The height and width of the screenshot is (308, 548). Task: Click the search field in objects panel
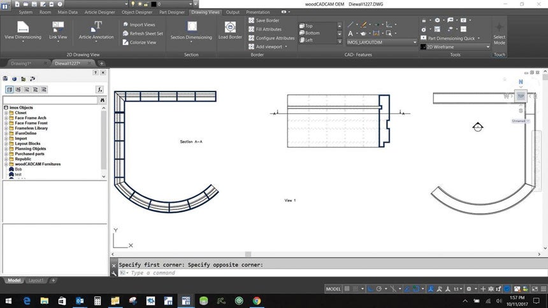coord(50,100)
